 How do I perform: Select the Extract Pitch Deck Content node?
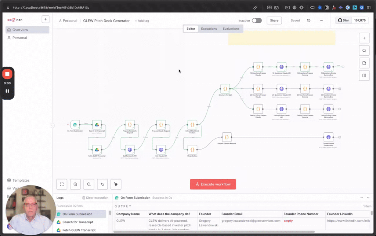[x=192, y=125]
